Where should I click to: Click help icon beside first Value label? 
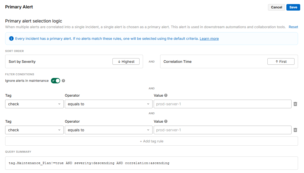[x=166, y=95]
